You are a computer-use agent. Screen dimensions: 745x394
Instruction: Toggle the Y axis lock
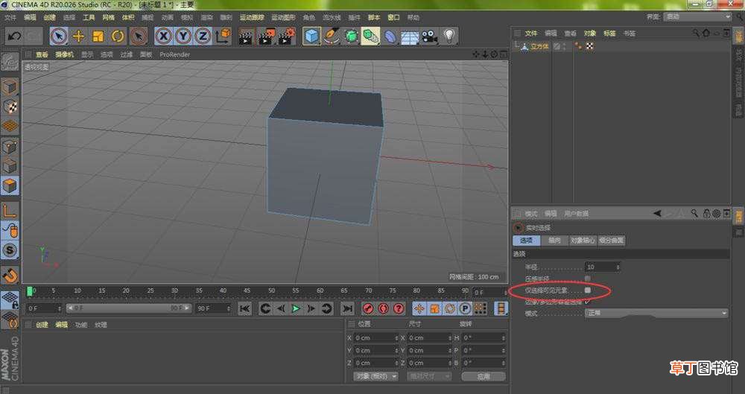(x=183, y=36)
